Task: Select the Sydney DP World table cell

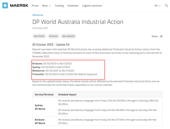Action: (40, 107)
